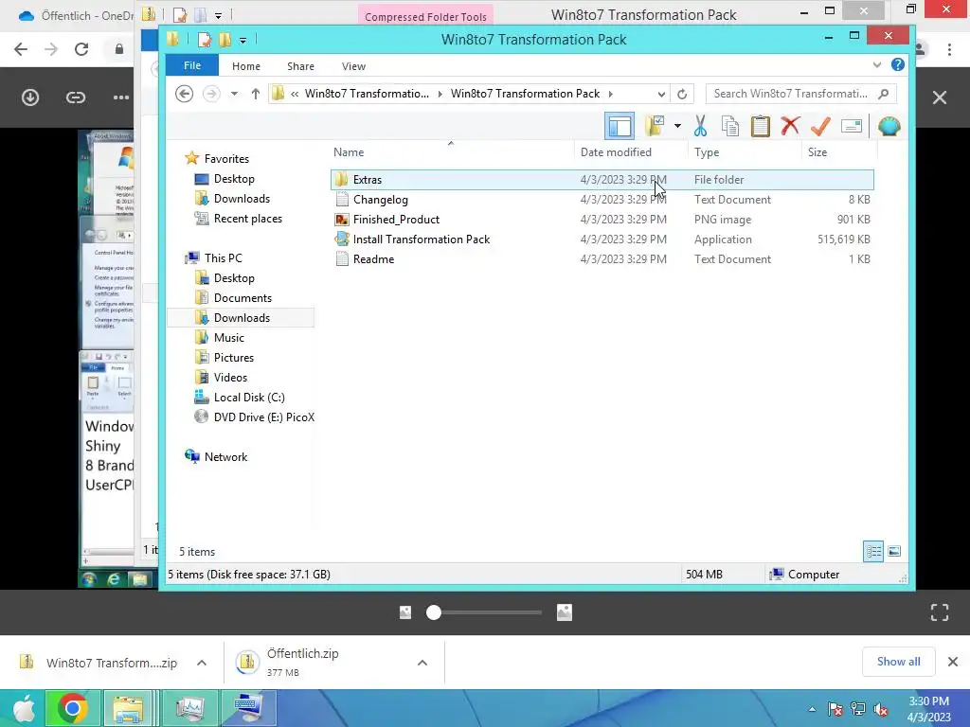The image size is (970, 727).
Task: Select This PC in navigation pane
Action: [223, 257]
